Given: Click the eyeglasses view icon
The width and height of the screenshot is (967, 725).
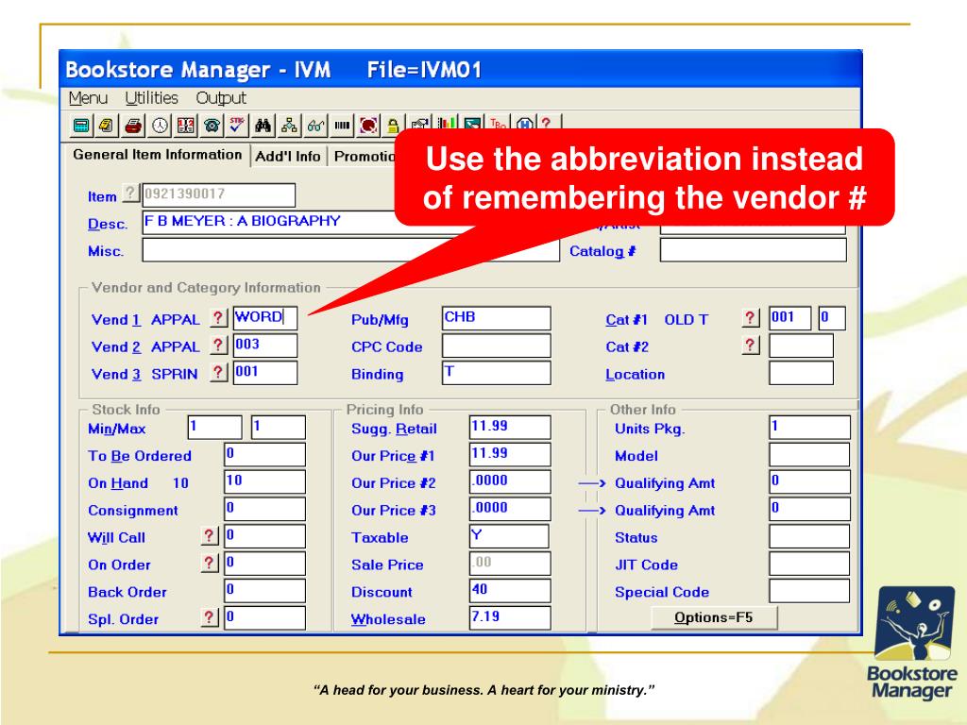Looking at the screenshot, I should 315,126.
